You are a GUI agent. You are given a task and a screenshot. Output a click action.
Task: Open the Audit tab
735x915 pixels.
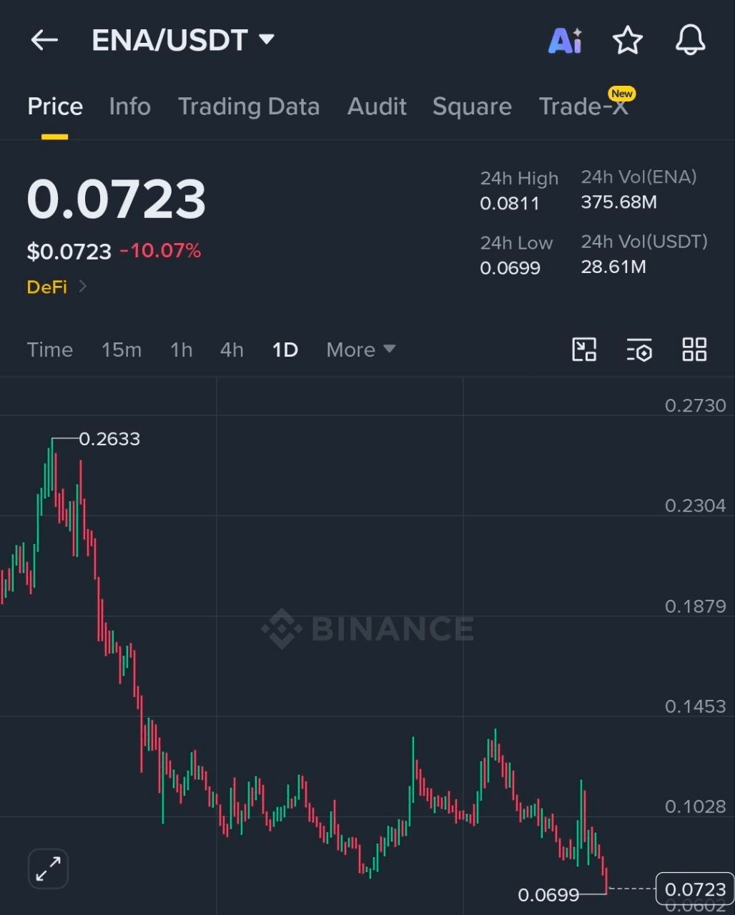pyautogui.click(x=377, y=107)
